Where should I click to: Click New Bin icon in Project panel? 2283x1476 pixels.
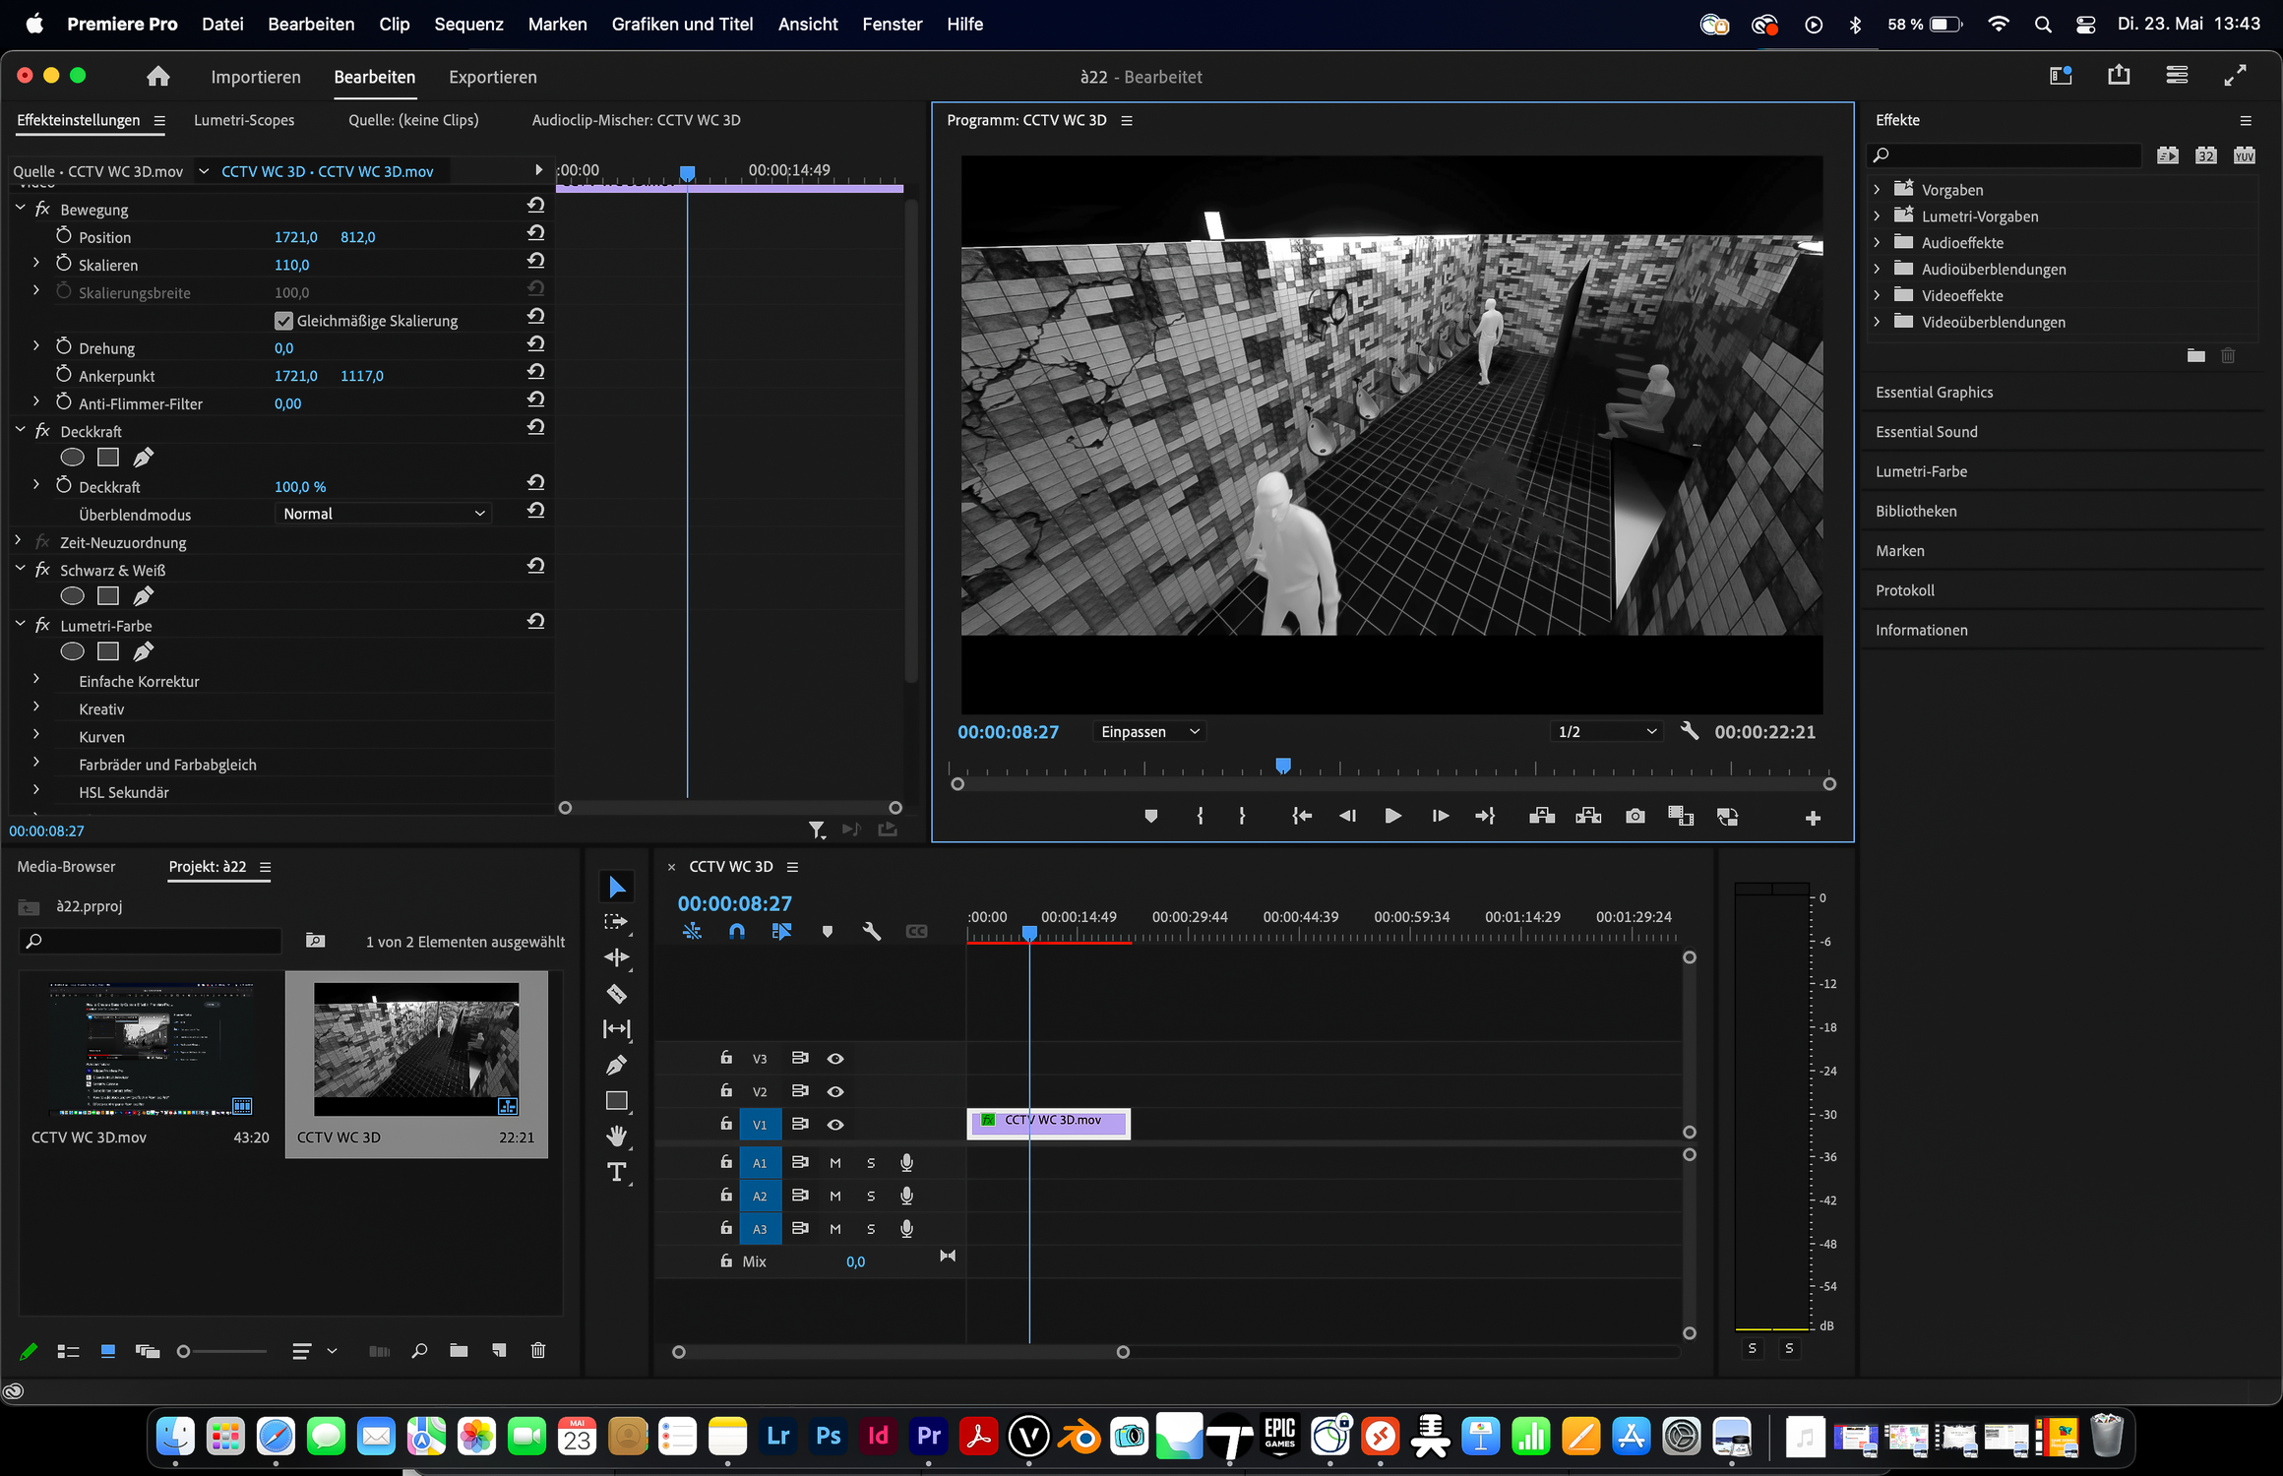click(x=459, y=1351)
